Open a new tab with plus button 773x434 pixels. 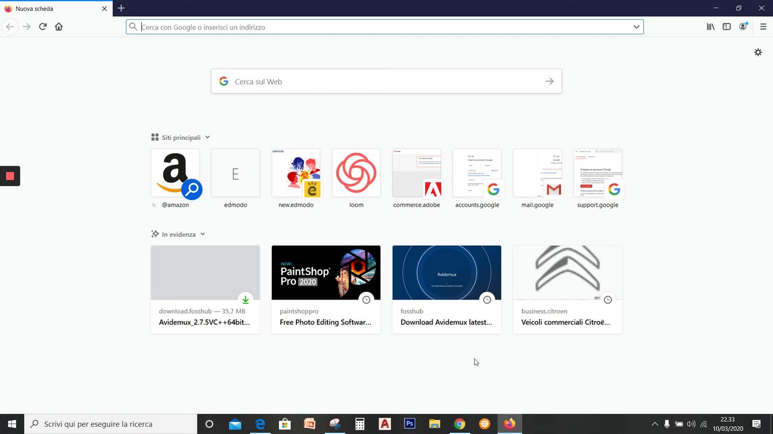click(x=121, y=8)
